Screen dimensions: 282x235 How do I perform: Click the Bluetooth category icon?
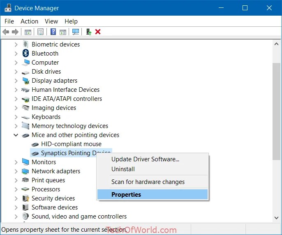coord(25,54)
